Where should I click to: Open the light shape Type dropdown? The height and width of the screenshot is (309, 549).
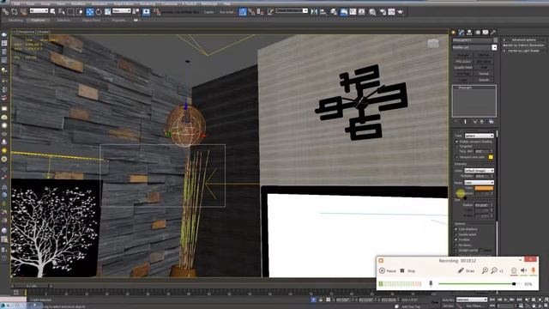pos(479,136)
